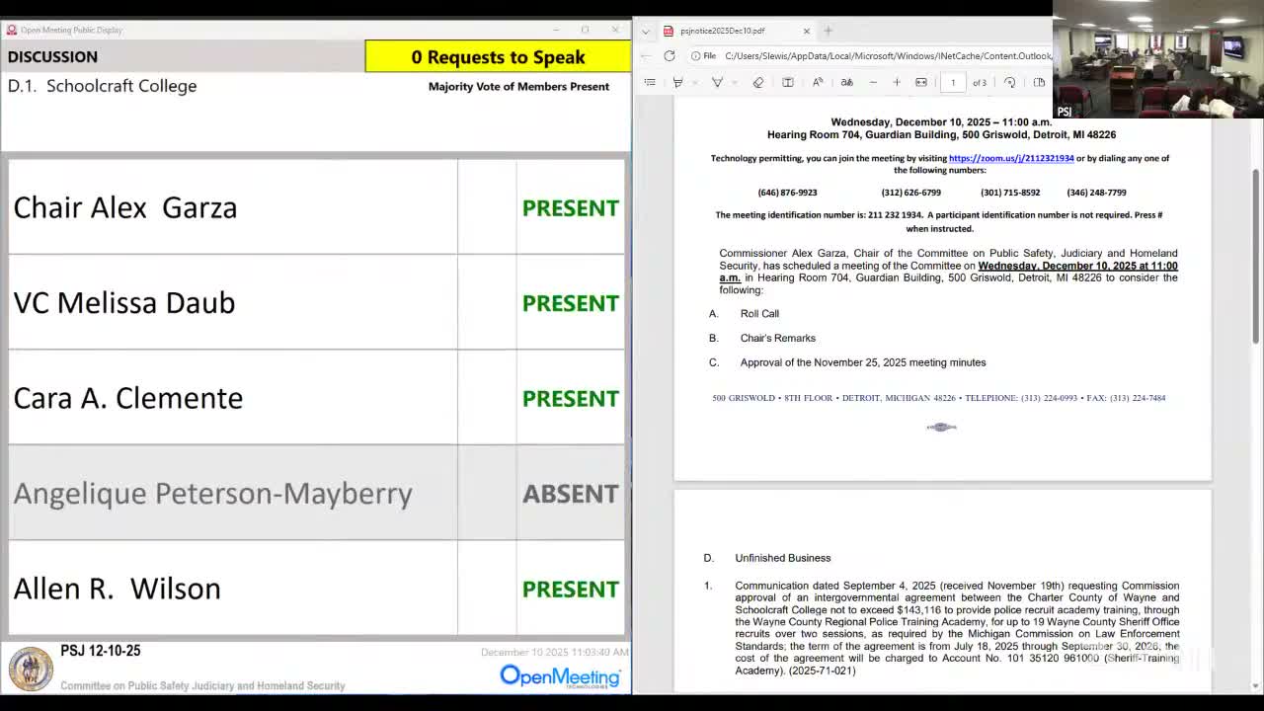Select the Draw tool in the PDF toolbar
Screen dimensions: 1264x711
tap(718, 82)
